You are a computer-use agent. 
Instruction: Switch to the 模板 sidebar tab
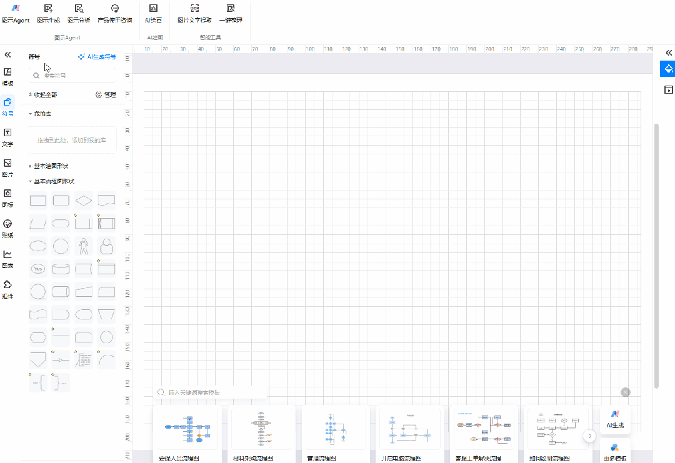7,76
